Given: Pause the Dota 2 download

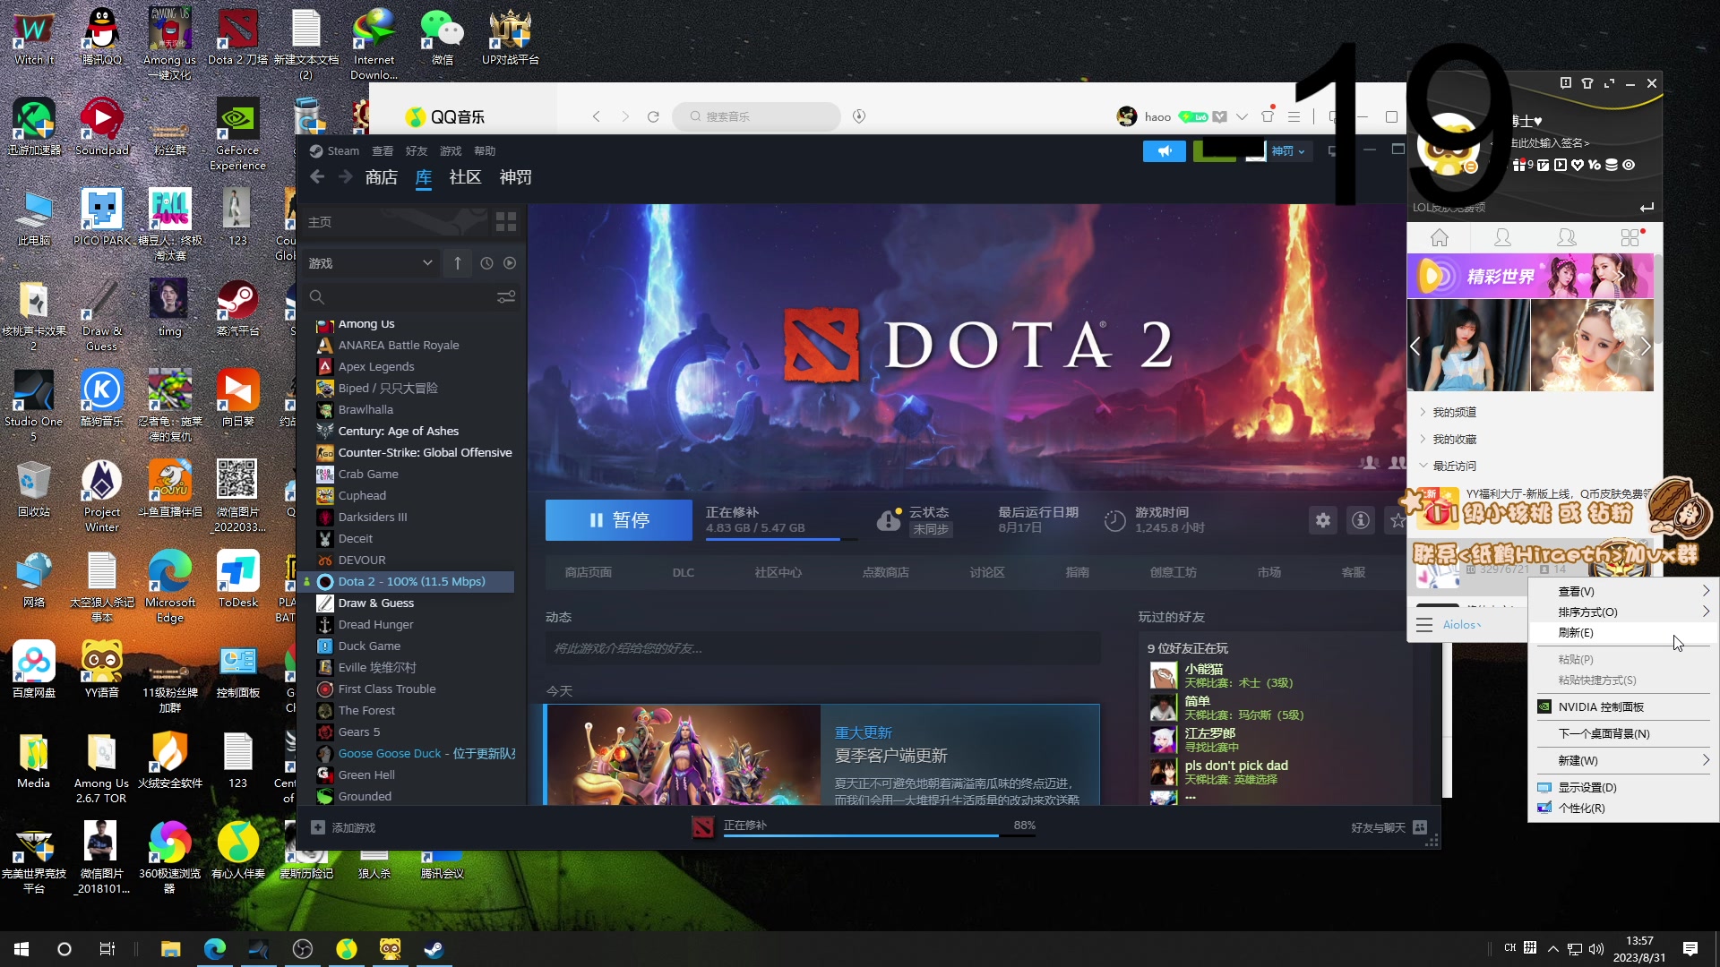Looking at the screenshot, I should coord(618,520).
